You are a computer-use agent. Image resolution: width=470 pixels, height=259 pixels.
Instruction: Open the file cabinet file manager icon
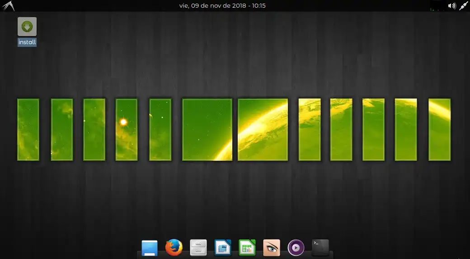click(198, 248)
